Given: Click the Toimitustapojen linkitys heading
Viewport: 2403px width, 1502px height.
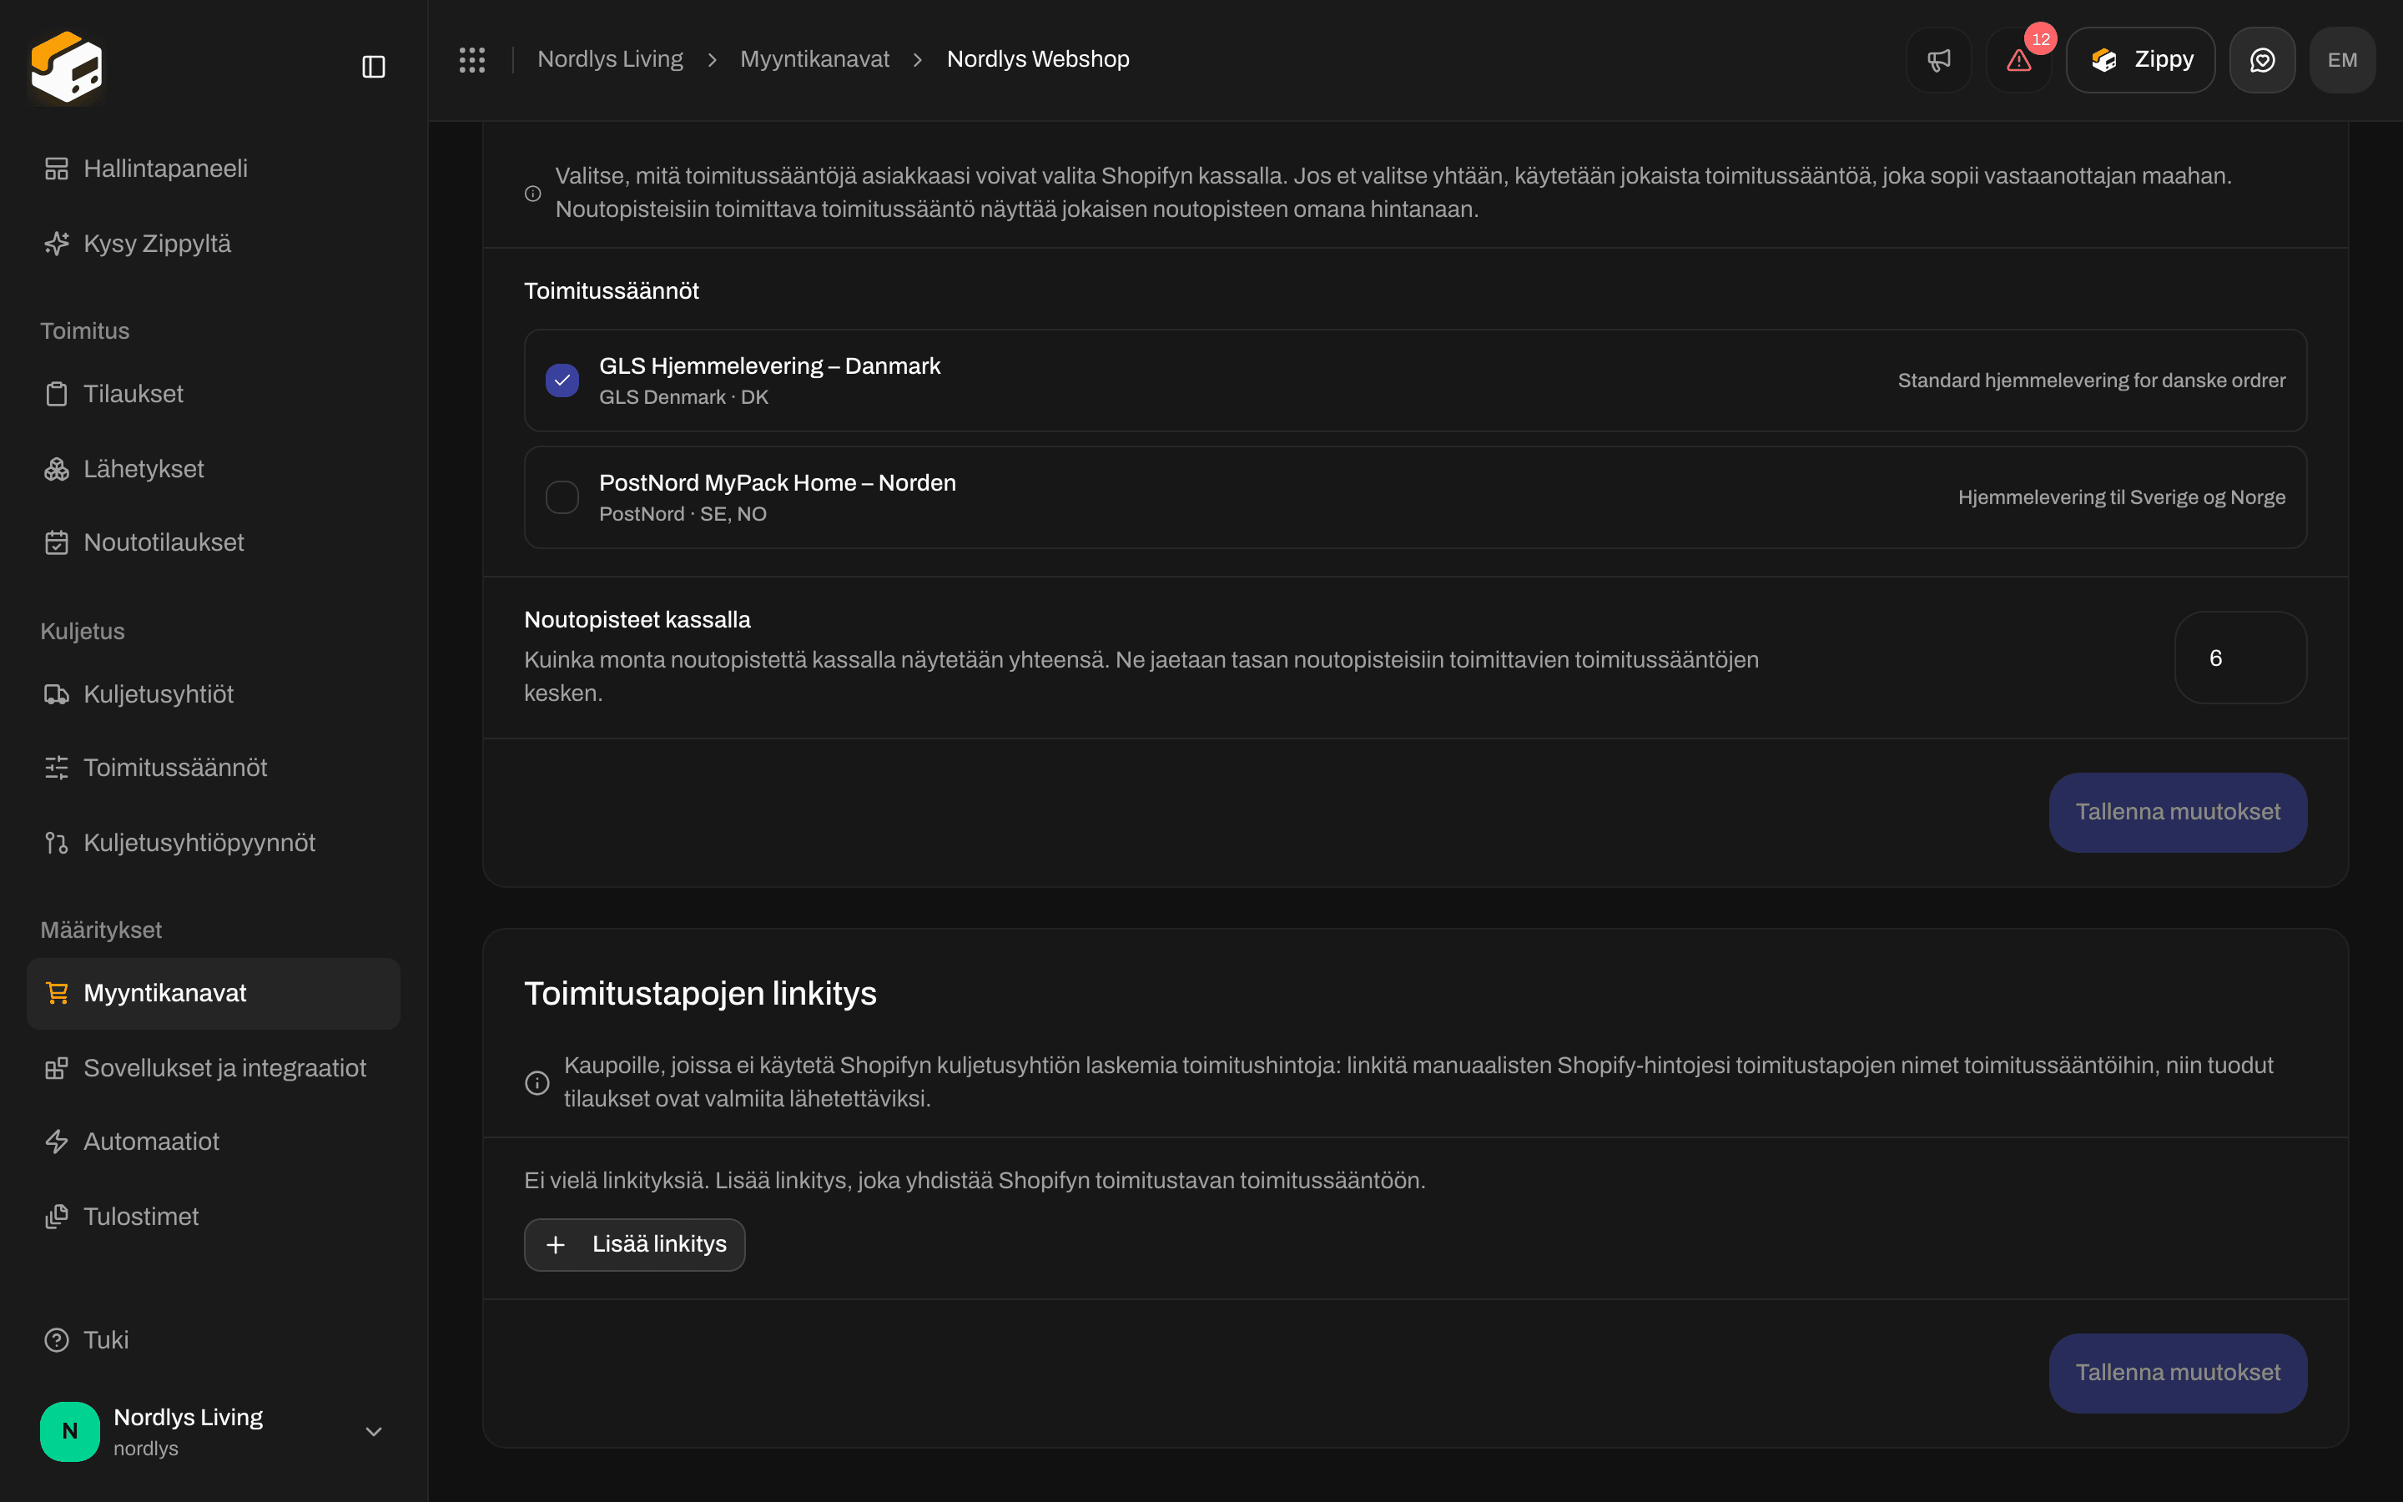Looking at the screenshot, I should pyautogui.click(x=700, y=993).
